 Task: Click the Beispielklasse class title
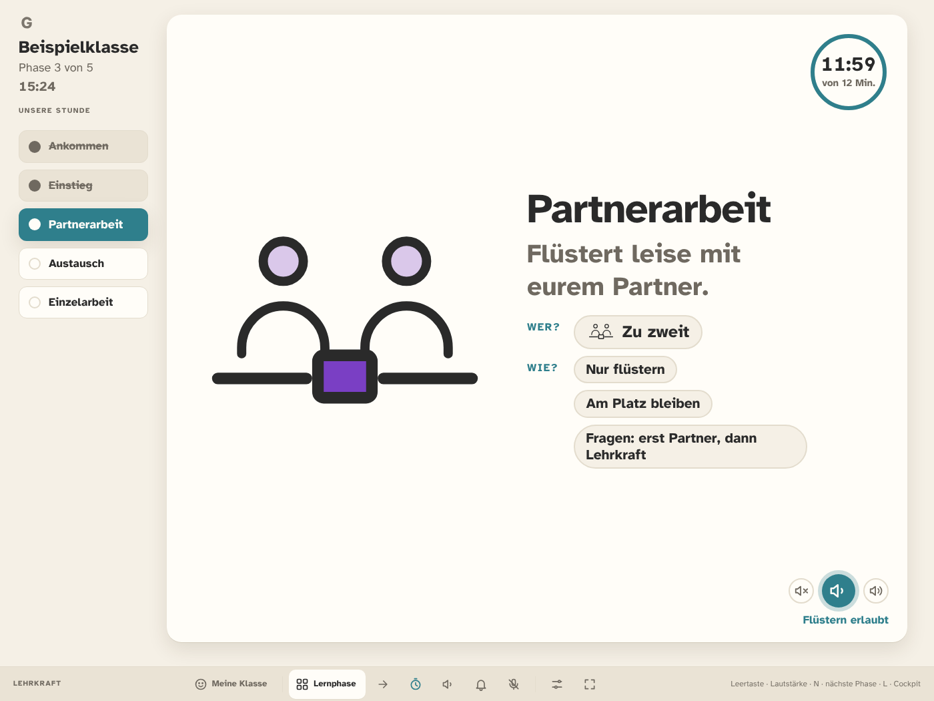[x=79, y=47]
